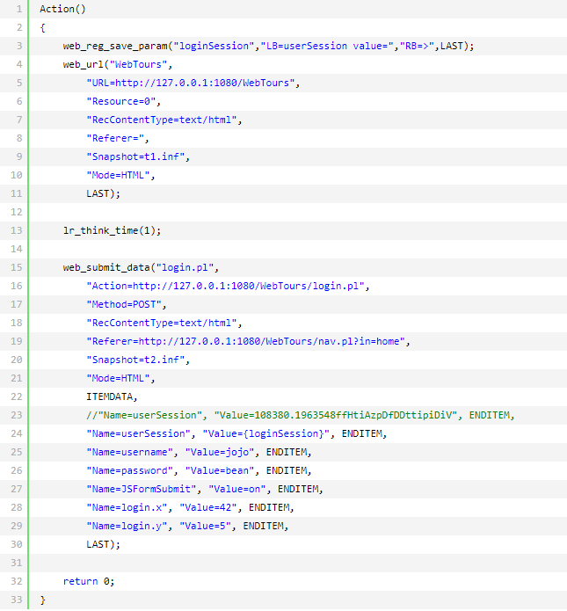Viewport: 567px width, 611px height.
Task: Click "Mode=HTML" on line 10
Action: point(118,175)
